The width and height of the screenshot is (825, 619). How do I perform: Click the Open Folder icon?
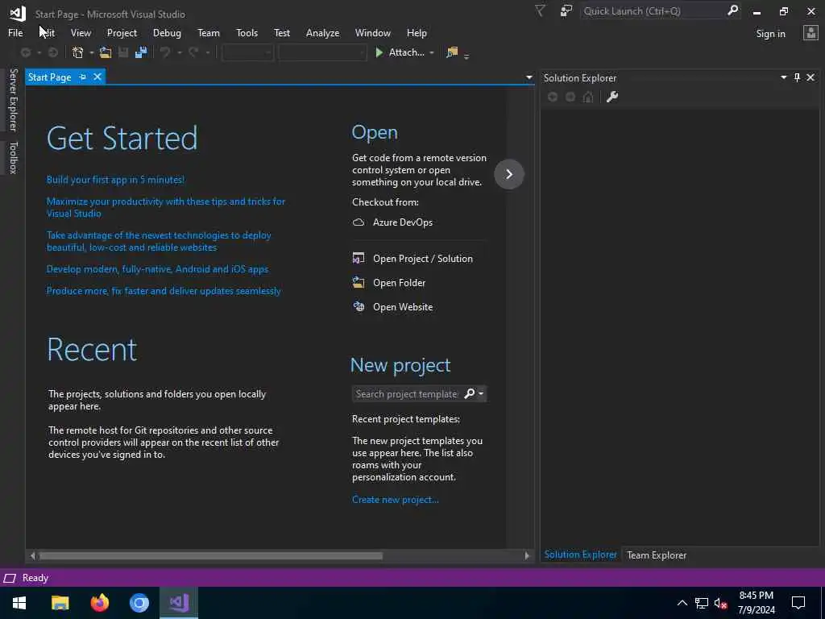click(359, 282)
